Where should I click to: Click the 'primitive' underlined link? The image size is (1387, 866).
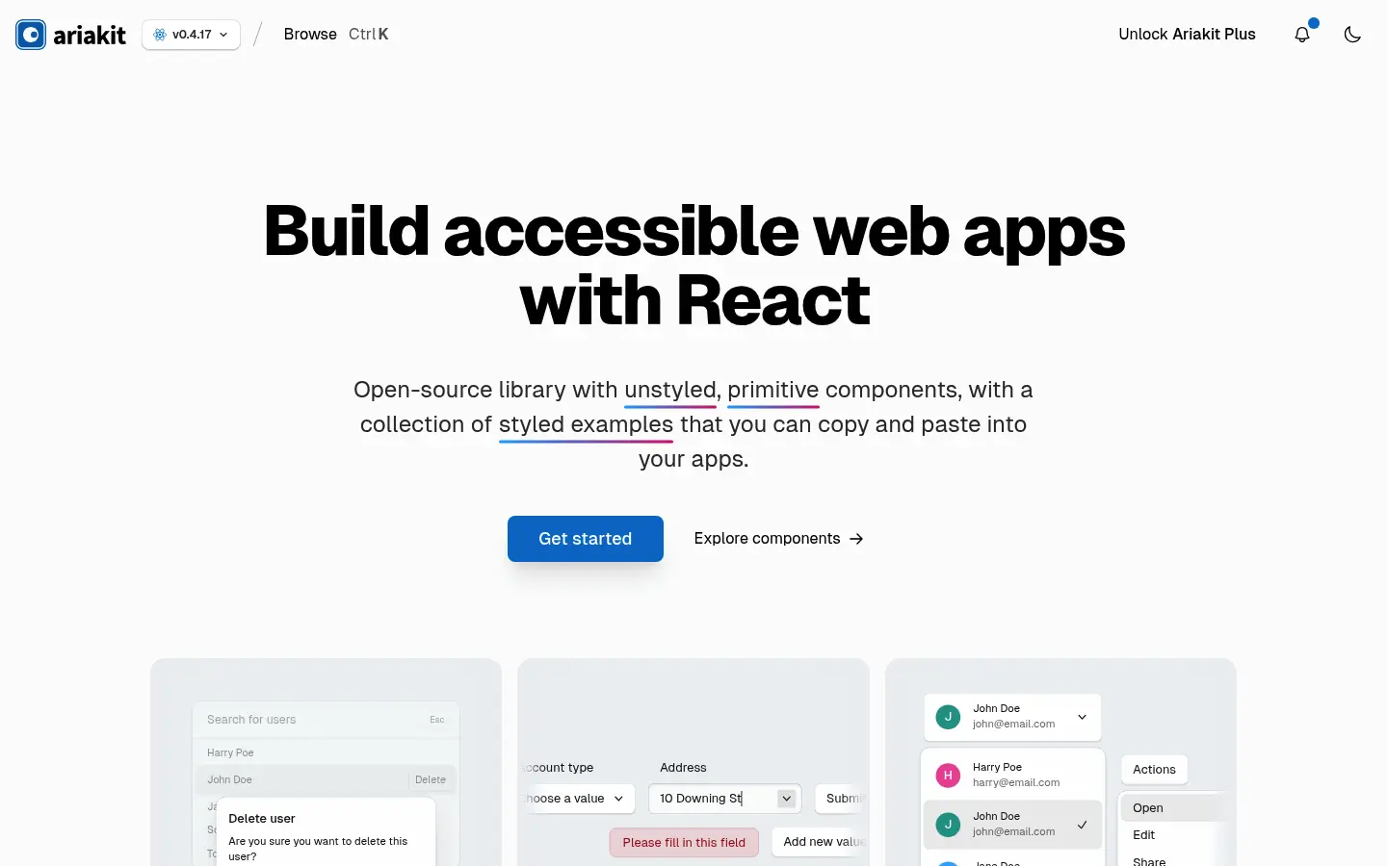[773, 390]
